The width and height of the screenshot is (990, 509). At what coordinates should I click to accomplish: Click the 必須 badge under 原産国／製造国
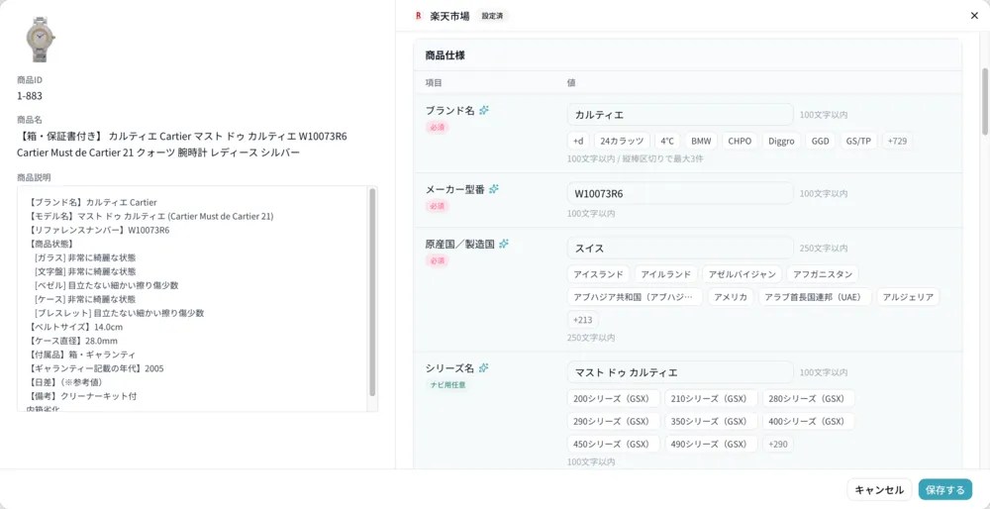[x=437, y=260]
